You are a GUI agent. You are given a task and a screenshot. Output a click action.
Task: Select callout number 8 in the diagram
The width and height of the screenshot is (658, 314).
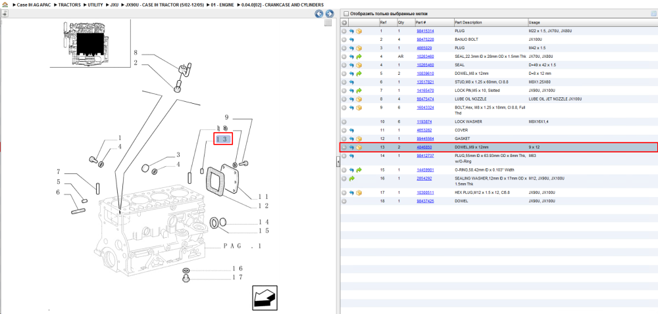point(136,53)
